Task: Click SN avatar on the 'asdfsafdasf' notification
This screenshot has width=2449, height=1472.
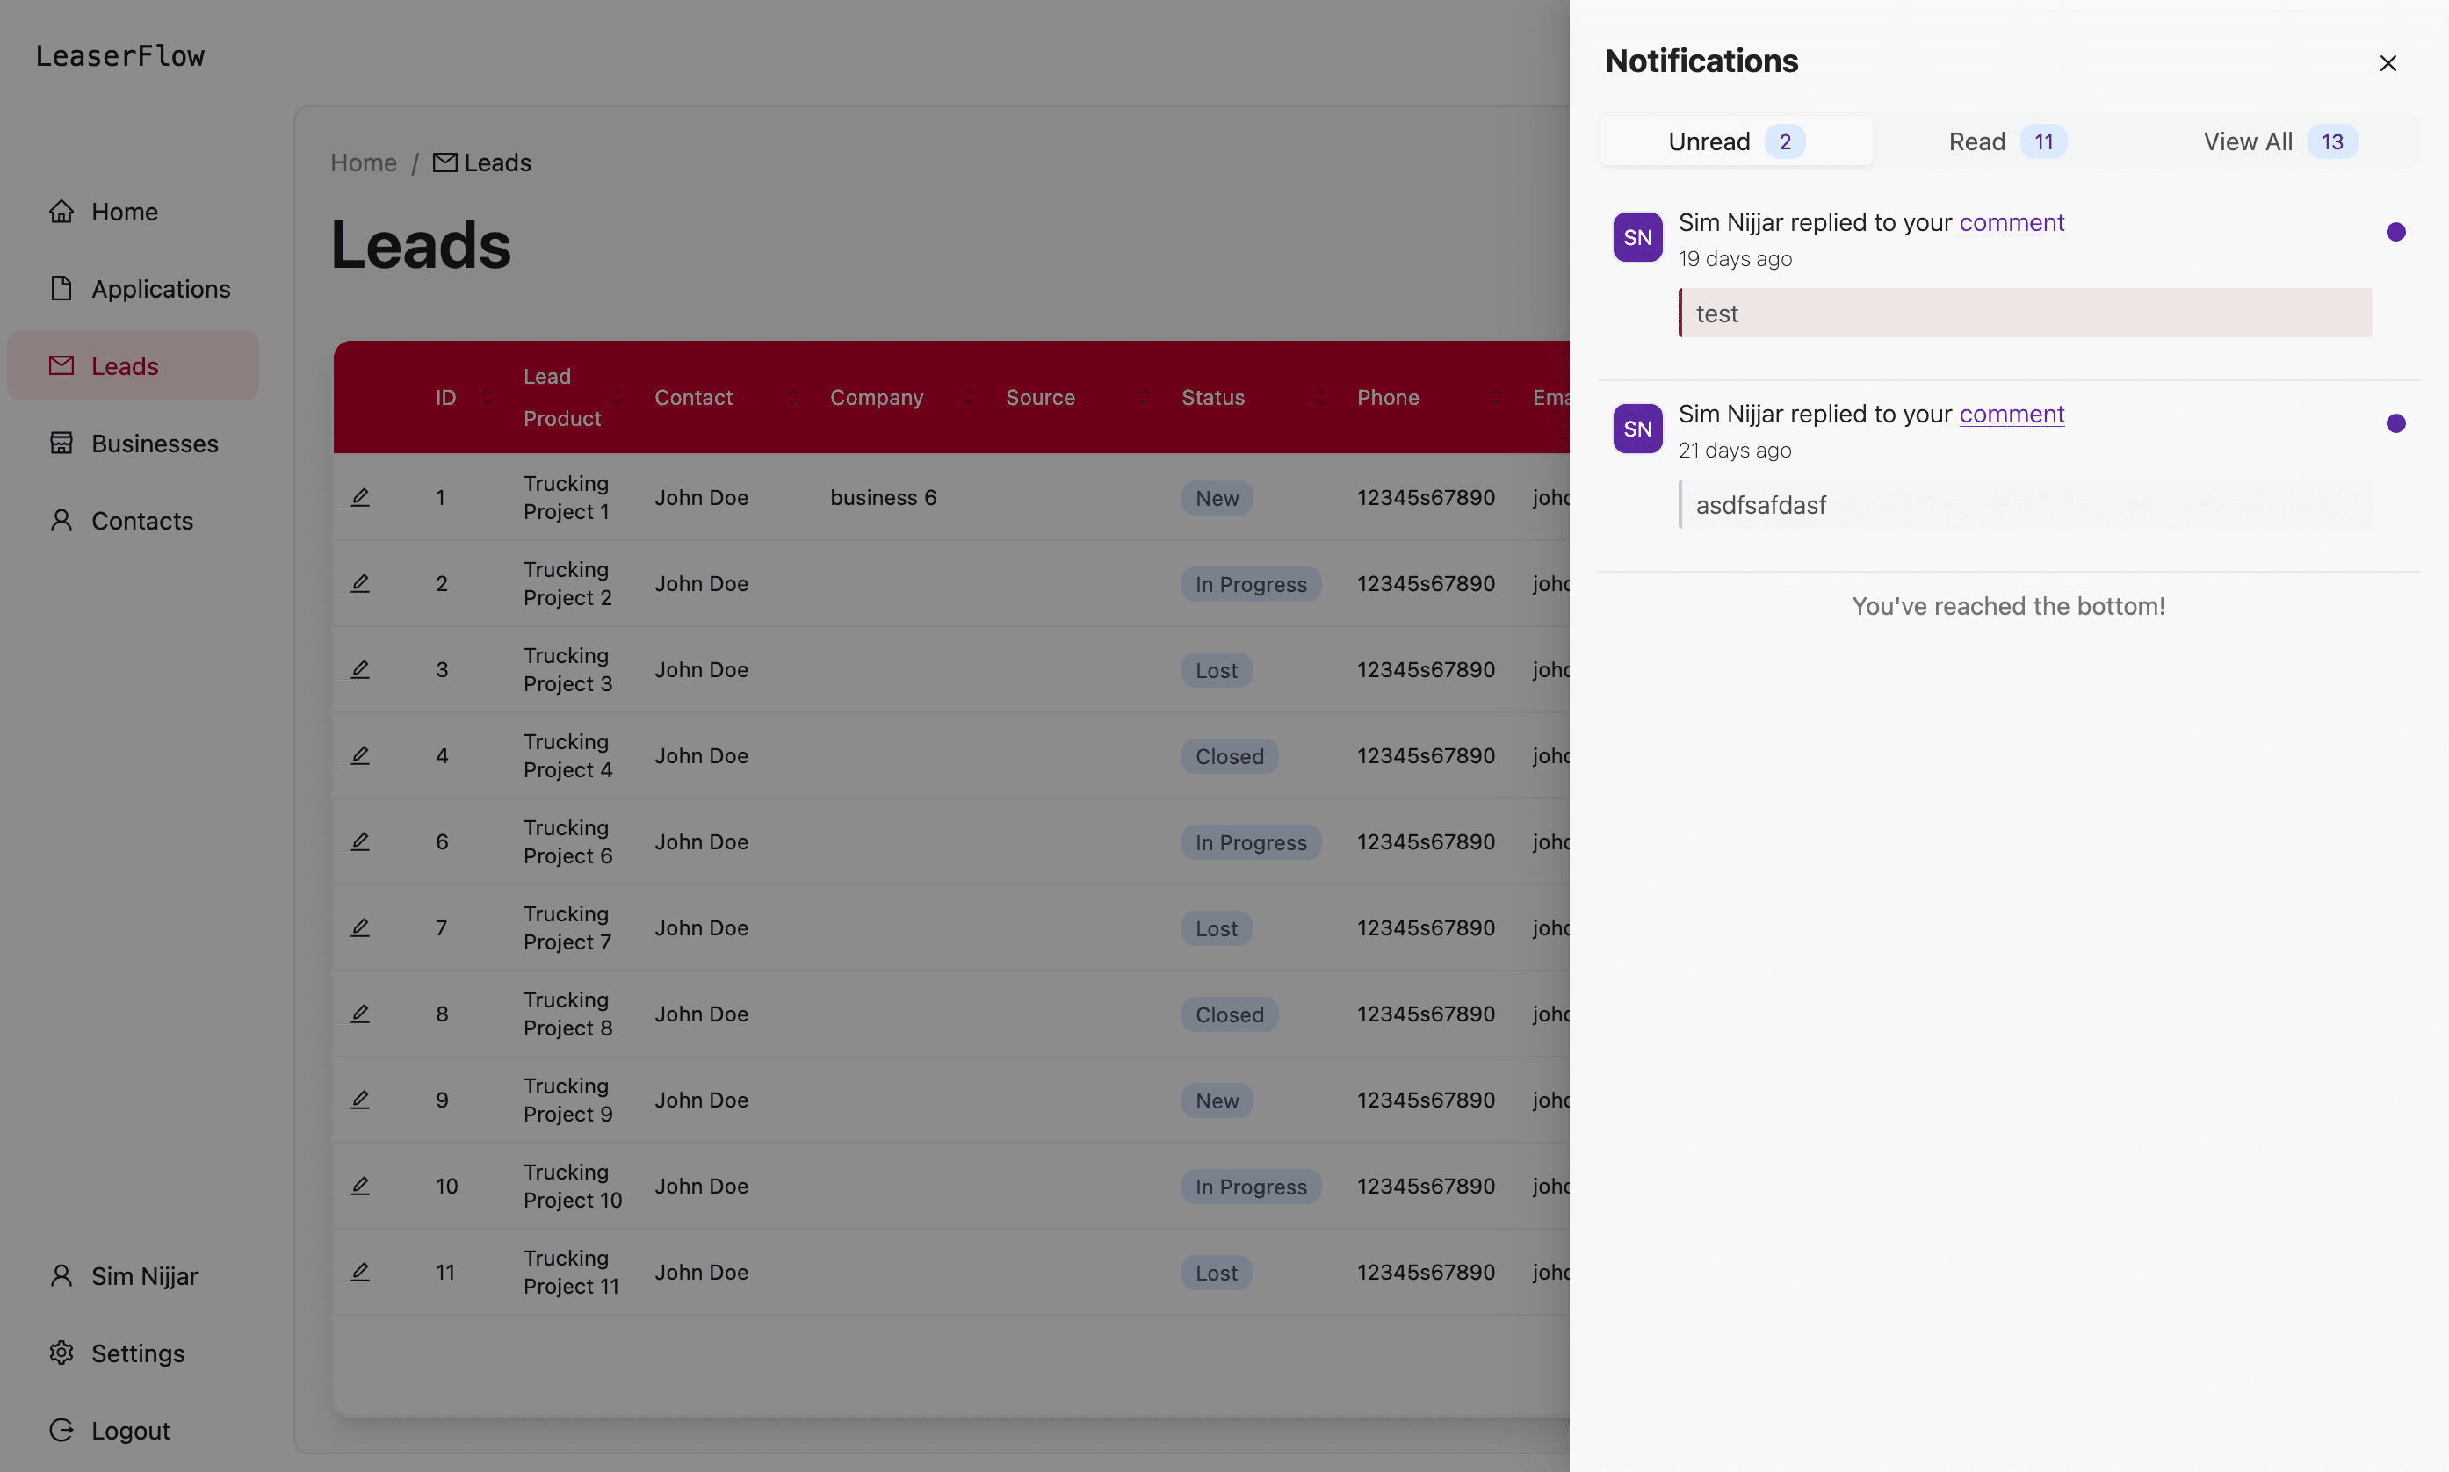Action: click(x=1637, y=429)
